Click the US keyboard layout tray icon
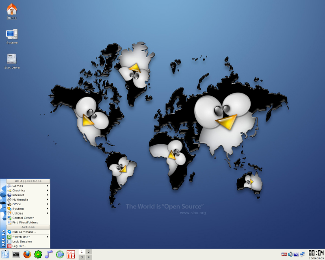Screen dimensions: 325x260 pyautogui.click(x=284, y=254)
